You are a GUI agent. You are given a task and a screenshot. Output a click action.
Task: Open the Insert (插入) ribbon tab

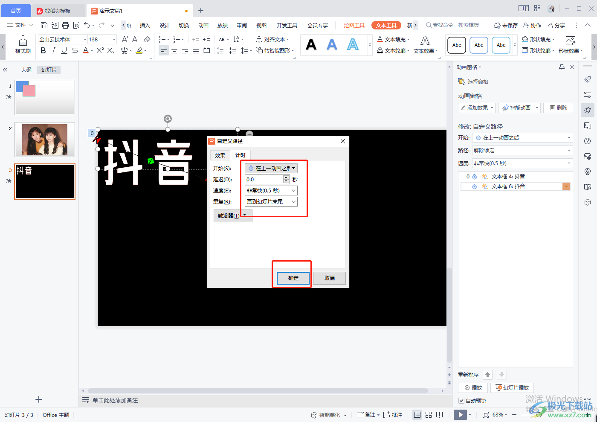coord(145,25)
